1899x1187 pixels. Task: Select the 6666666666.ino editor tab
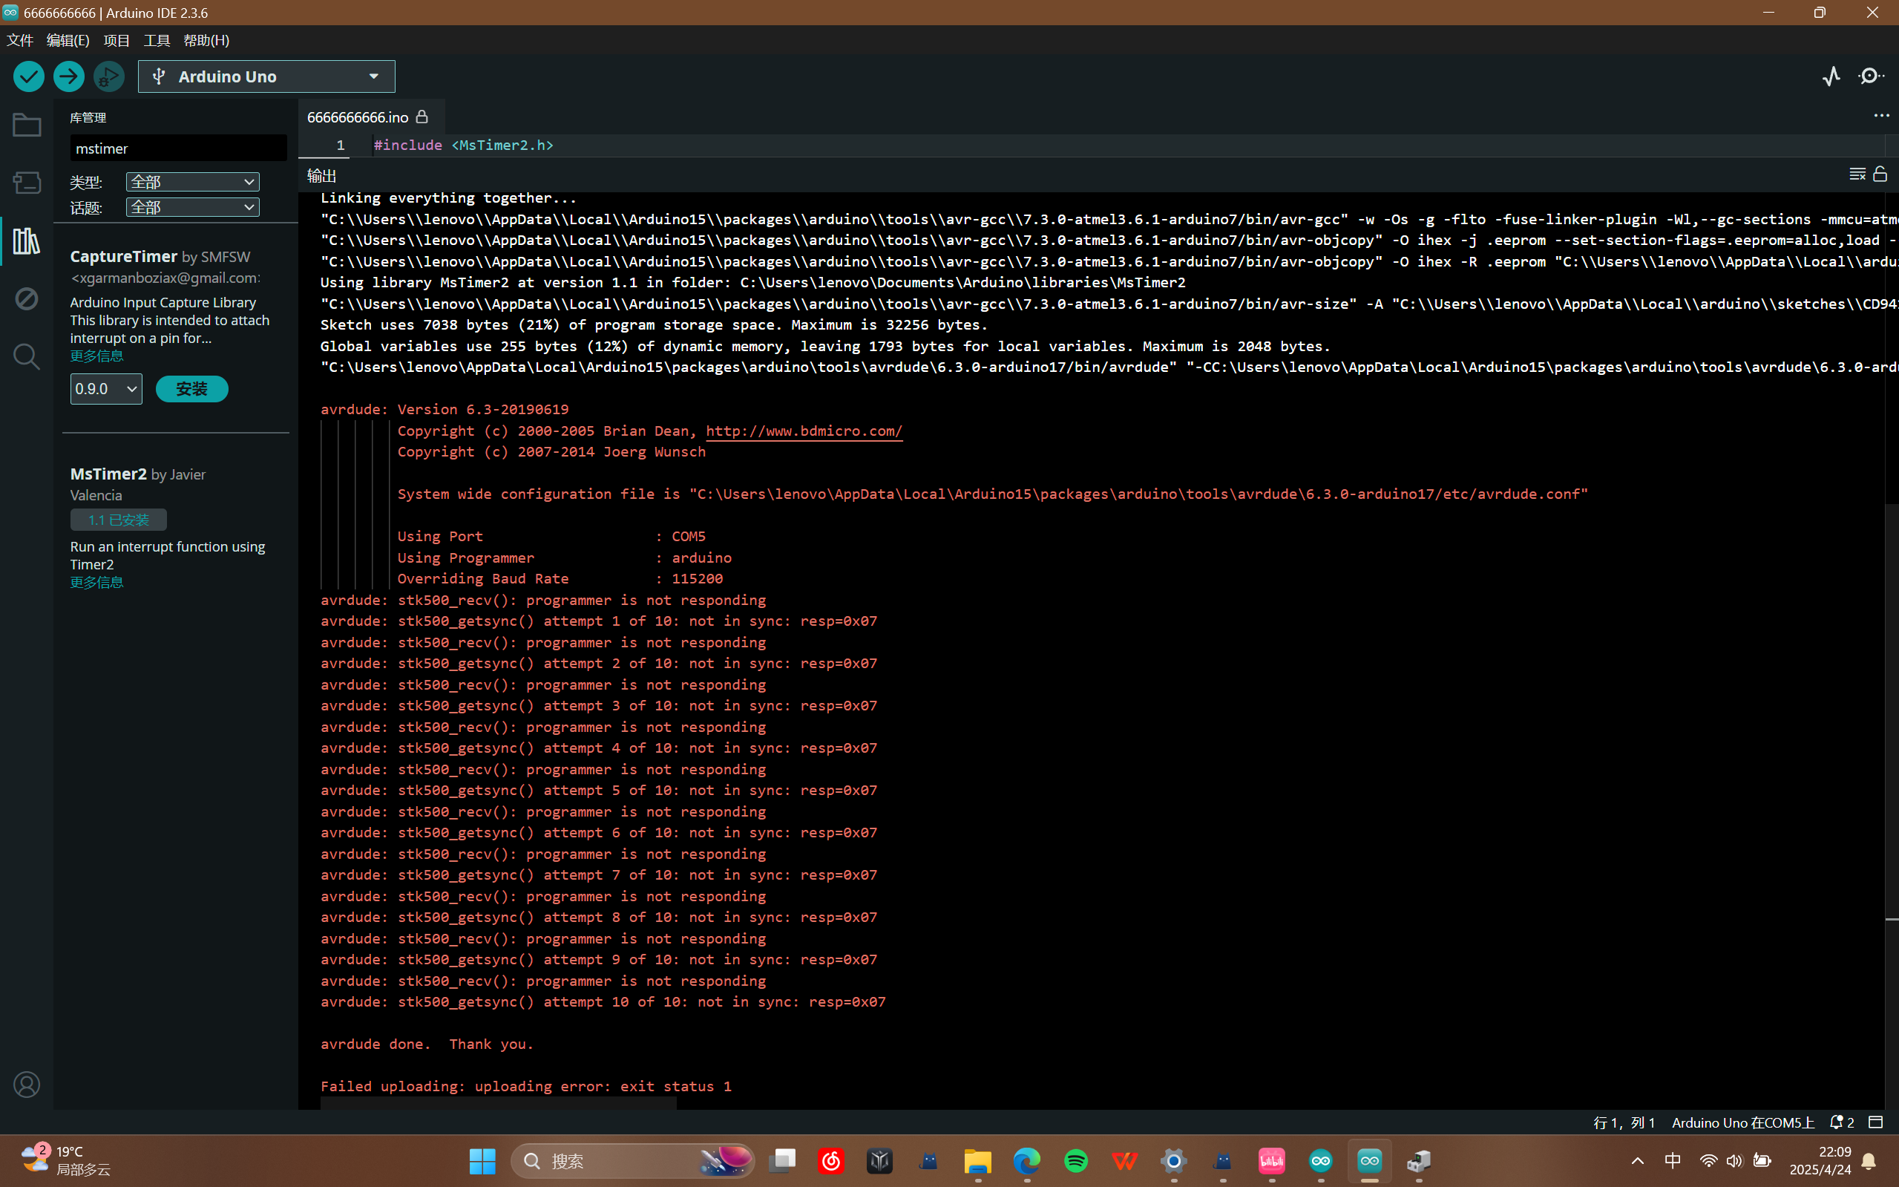tap(358, 117)
